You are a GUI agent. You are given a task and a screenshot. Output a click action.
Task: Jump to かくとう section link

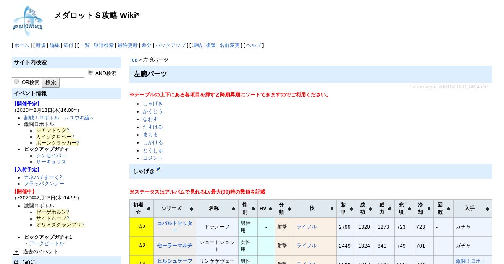tap(153, 111)
